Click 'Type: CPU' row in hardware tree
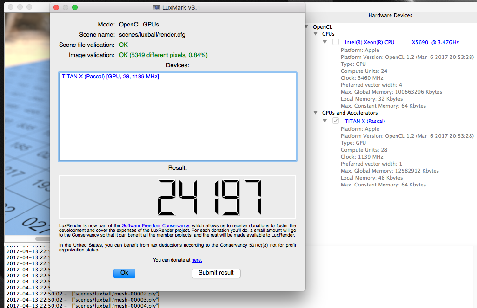Viewport: 477px width, 308px height. pyautogui.click(x=353, y=64)
